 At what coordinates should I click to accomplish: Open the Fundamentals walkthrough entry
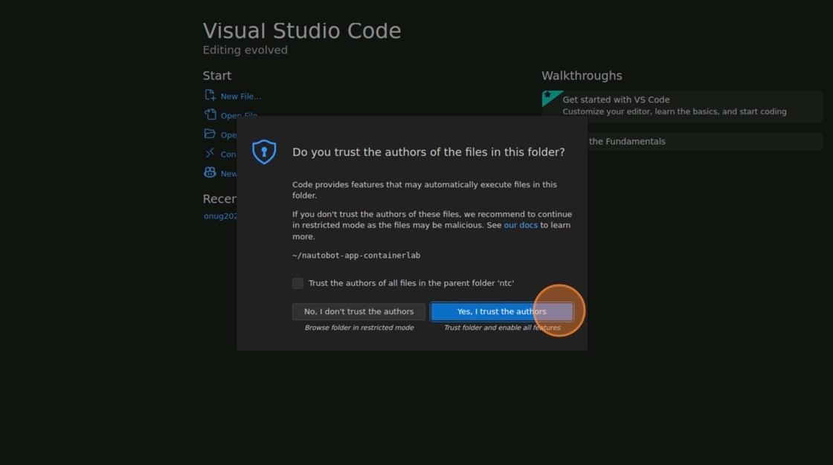pyautogui.click(x=705, y=141)
